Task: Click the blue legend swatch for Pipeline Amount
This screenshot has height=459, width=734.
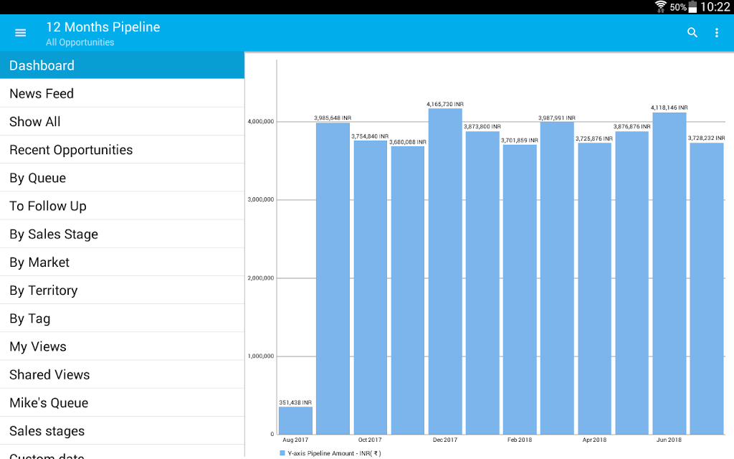Action: click(x=282, y=453)
